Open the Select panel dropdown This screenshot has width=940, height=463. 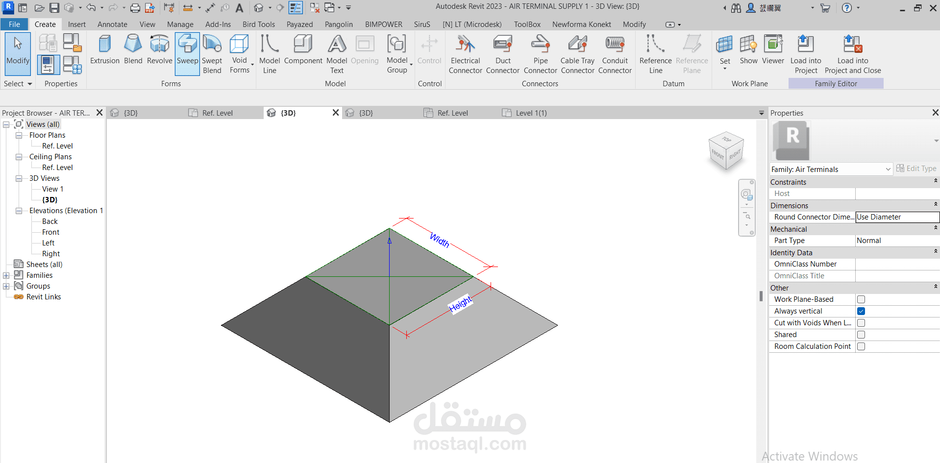[18, 84]
